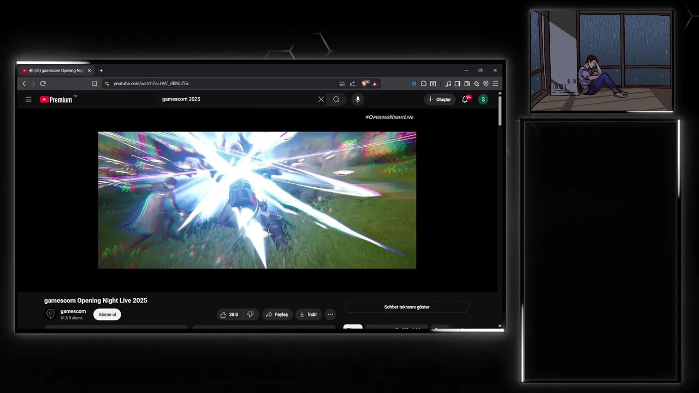699x393 pixels.
Task: Reload the YouTube page
Action: (x=43, y=84)
